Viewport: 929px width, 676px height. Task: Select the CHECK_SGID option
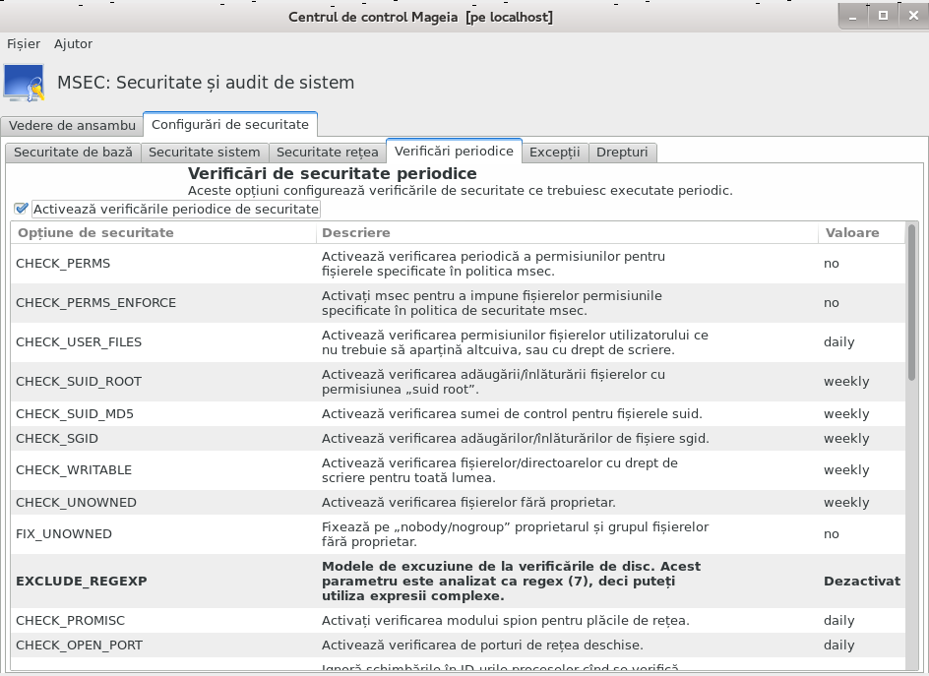click(x=458, y=439)
